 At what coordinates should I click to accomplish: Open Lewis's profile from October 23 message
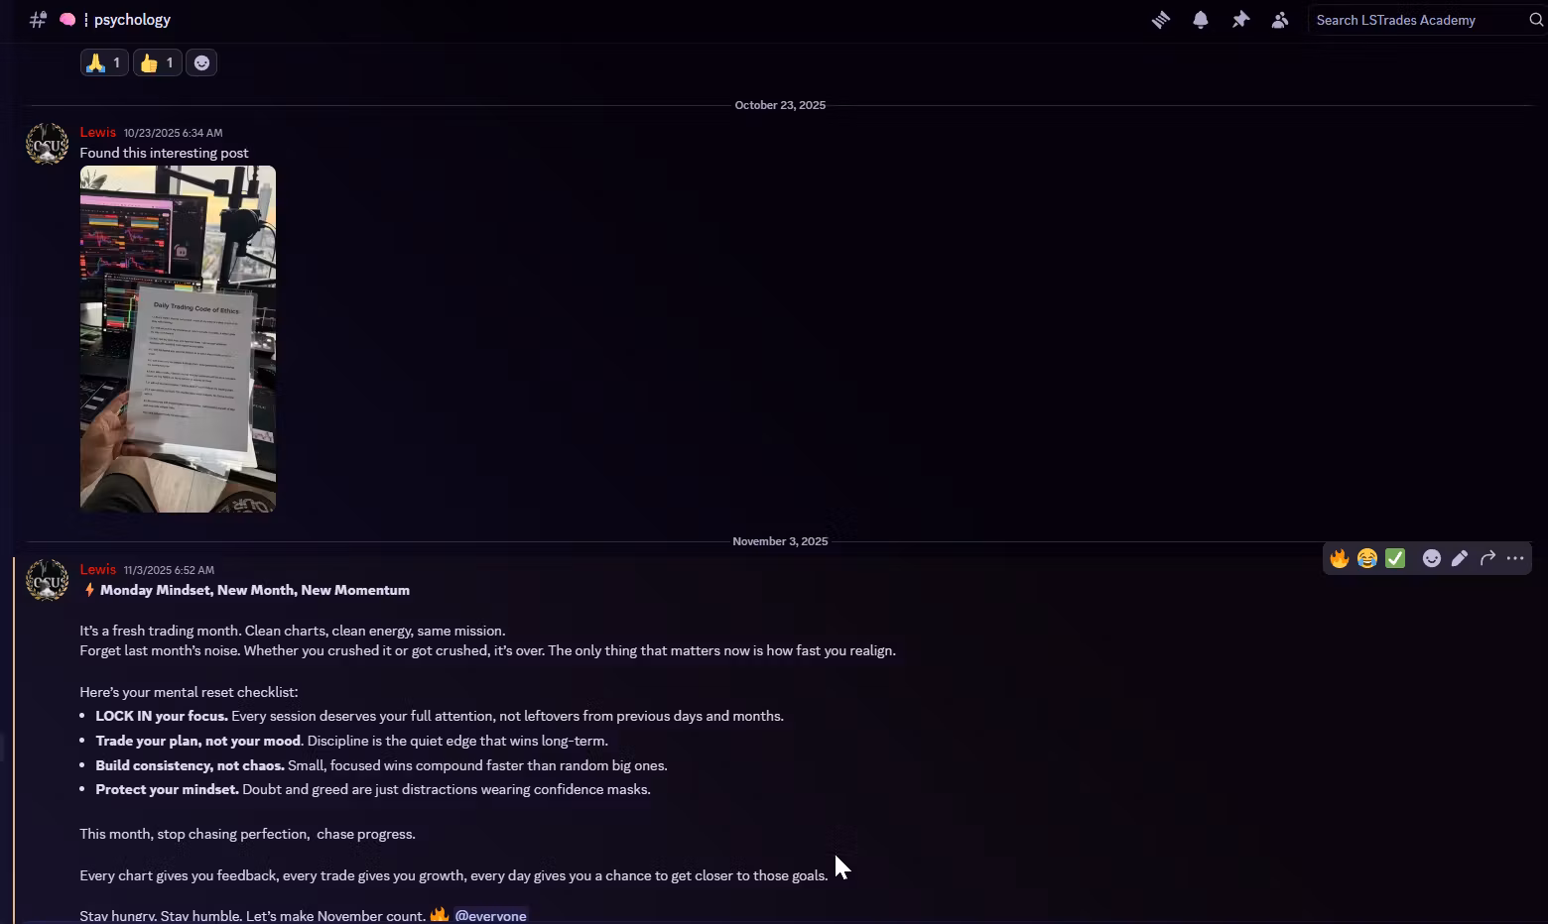click(x=98, y=132)
